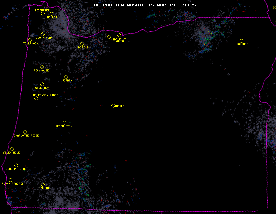Select the Jordan station circle marker

(66, 77)
